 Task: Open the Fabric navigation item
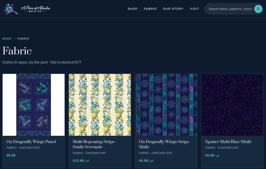click(x=150, y=9)
